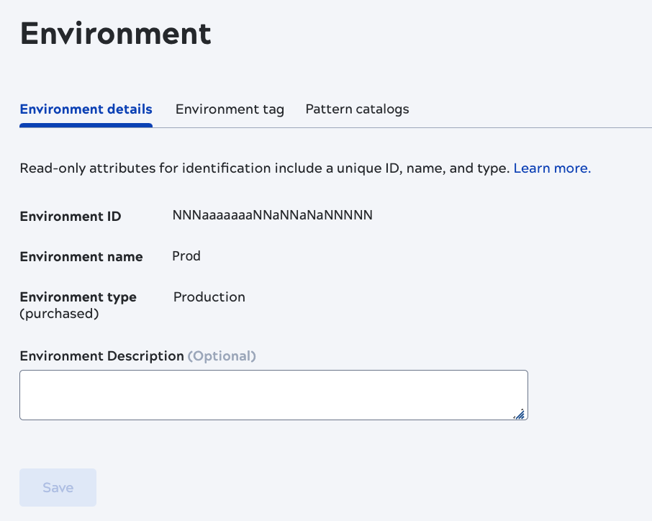Follow the Learn more link
Viewport: 652px width, 521px height.
coord(552,168)
